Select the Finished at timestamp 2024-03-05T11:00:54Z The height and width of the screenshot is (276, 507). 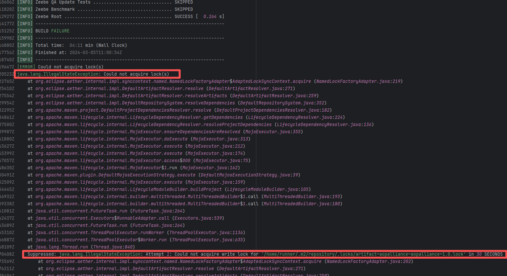[95, 53]
